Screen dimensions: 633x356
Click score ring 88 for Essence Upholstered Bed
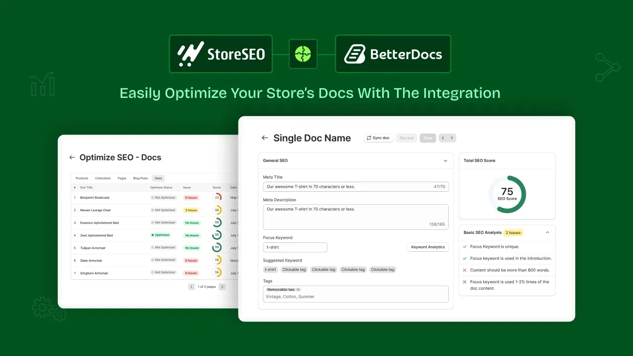tap(217, 222)
